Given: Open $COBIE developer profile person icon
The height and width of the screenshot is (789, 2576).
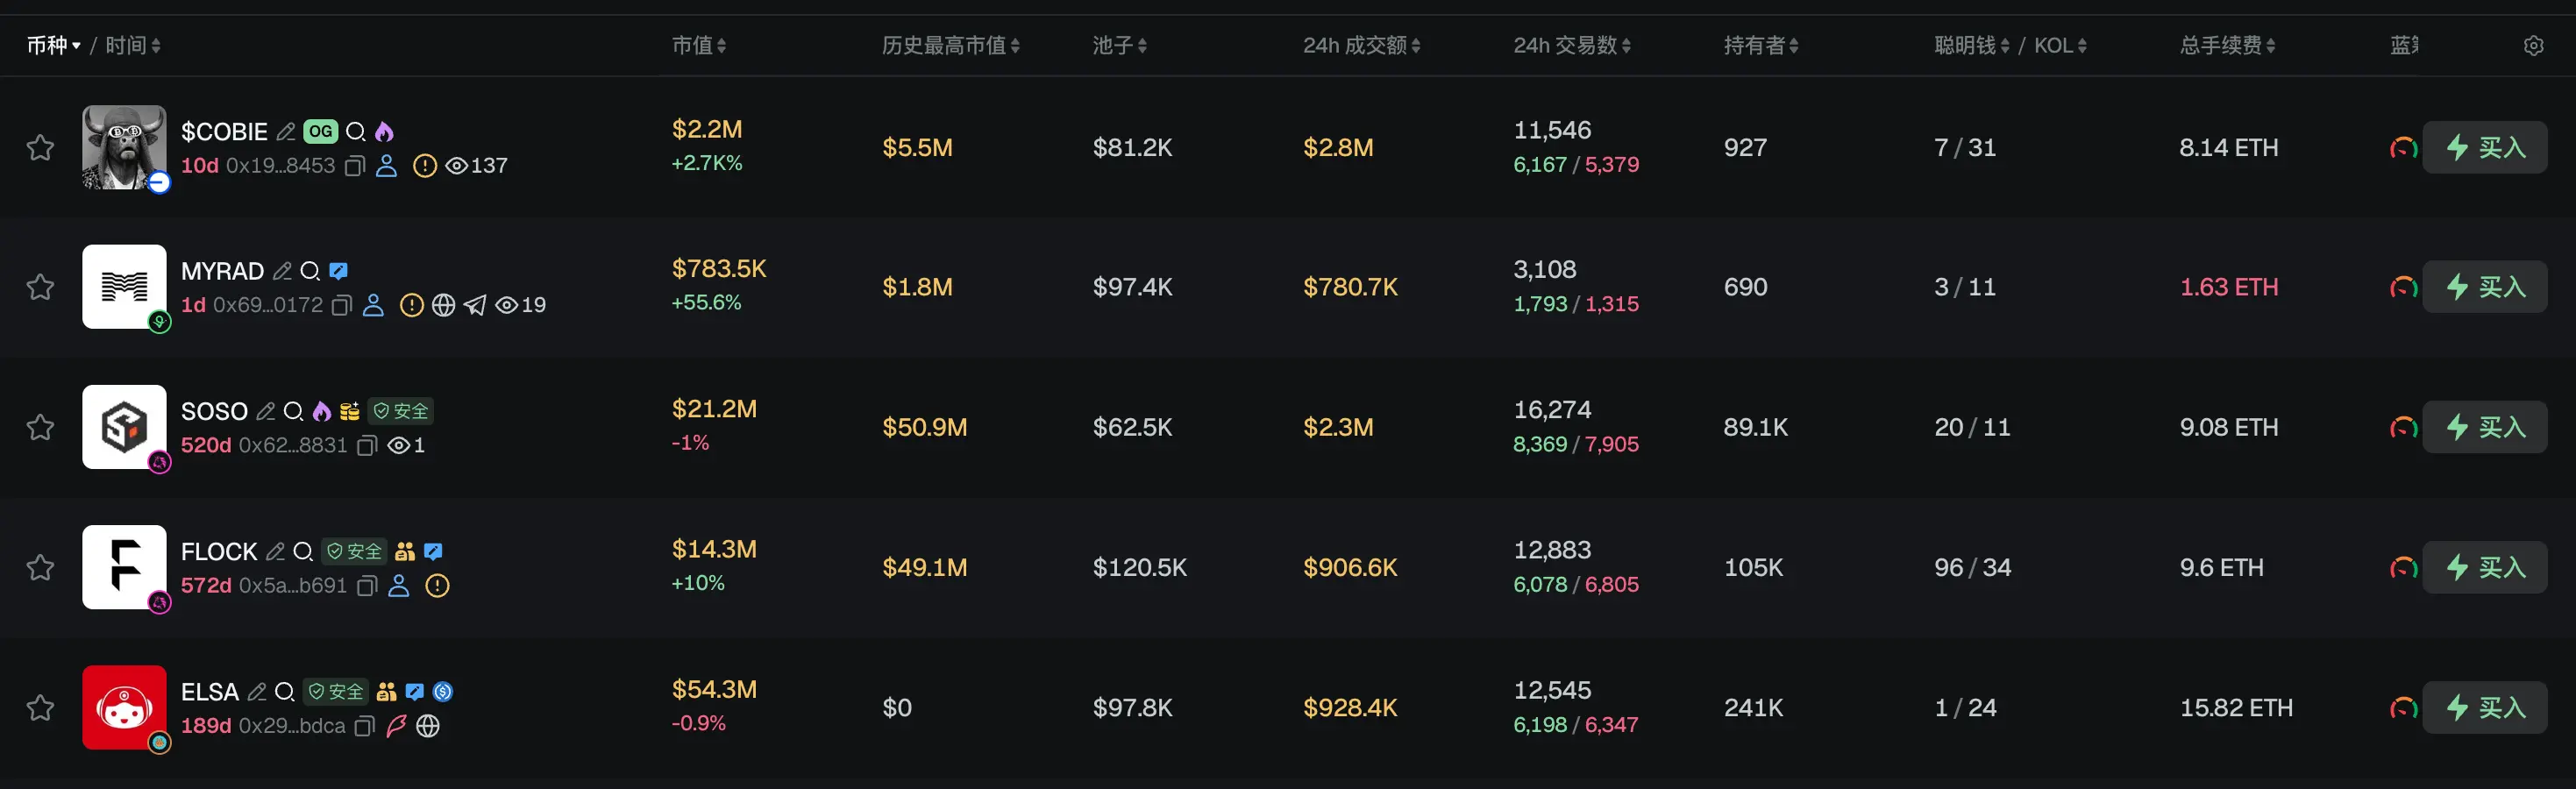Looking at the screenshot, I should point(386,166).
